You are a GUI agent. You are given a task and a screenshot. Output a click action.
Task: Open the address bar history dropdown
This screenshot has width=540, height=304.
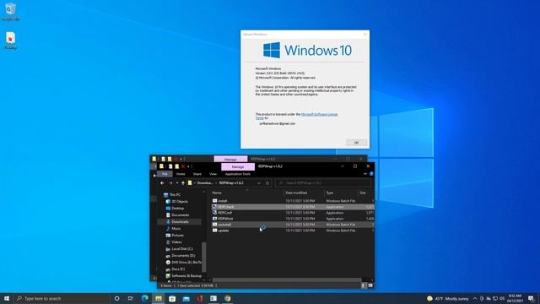click(259, 183)
